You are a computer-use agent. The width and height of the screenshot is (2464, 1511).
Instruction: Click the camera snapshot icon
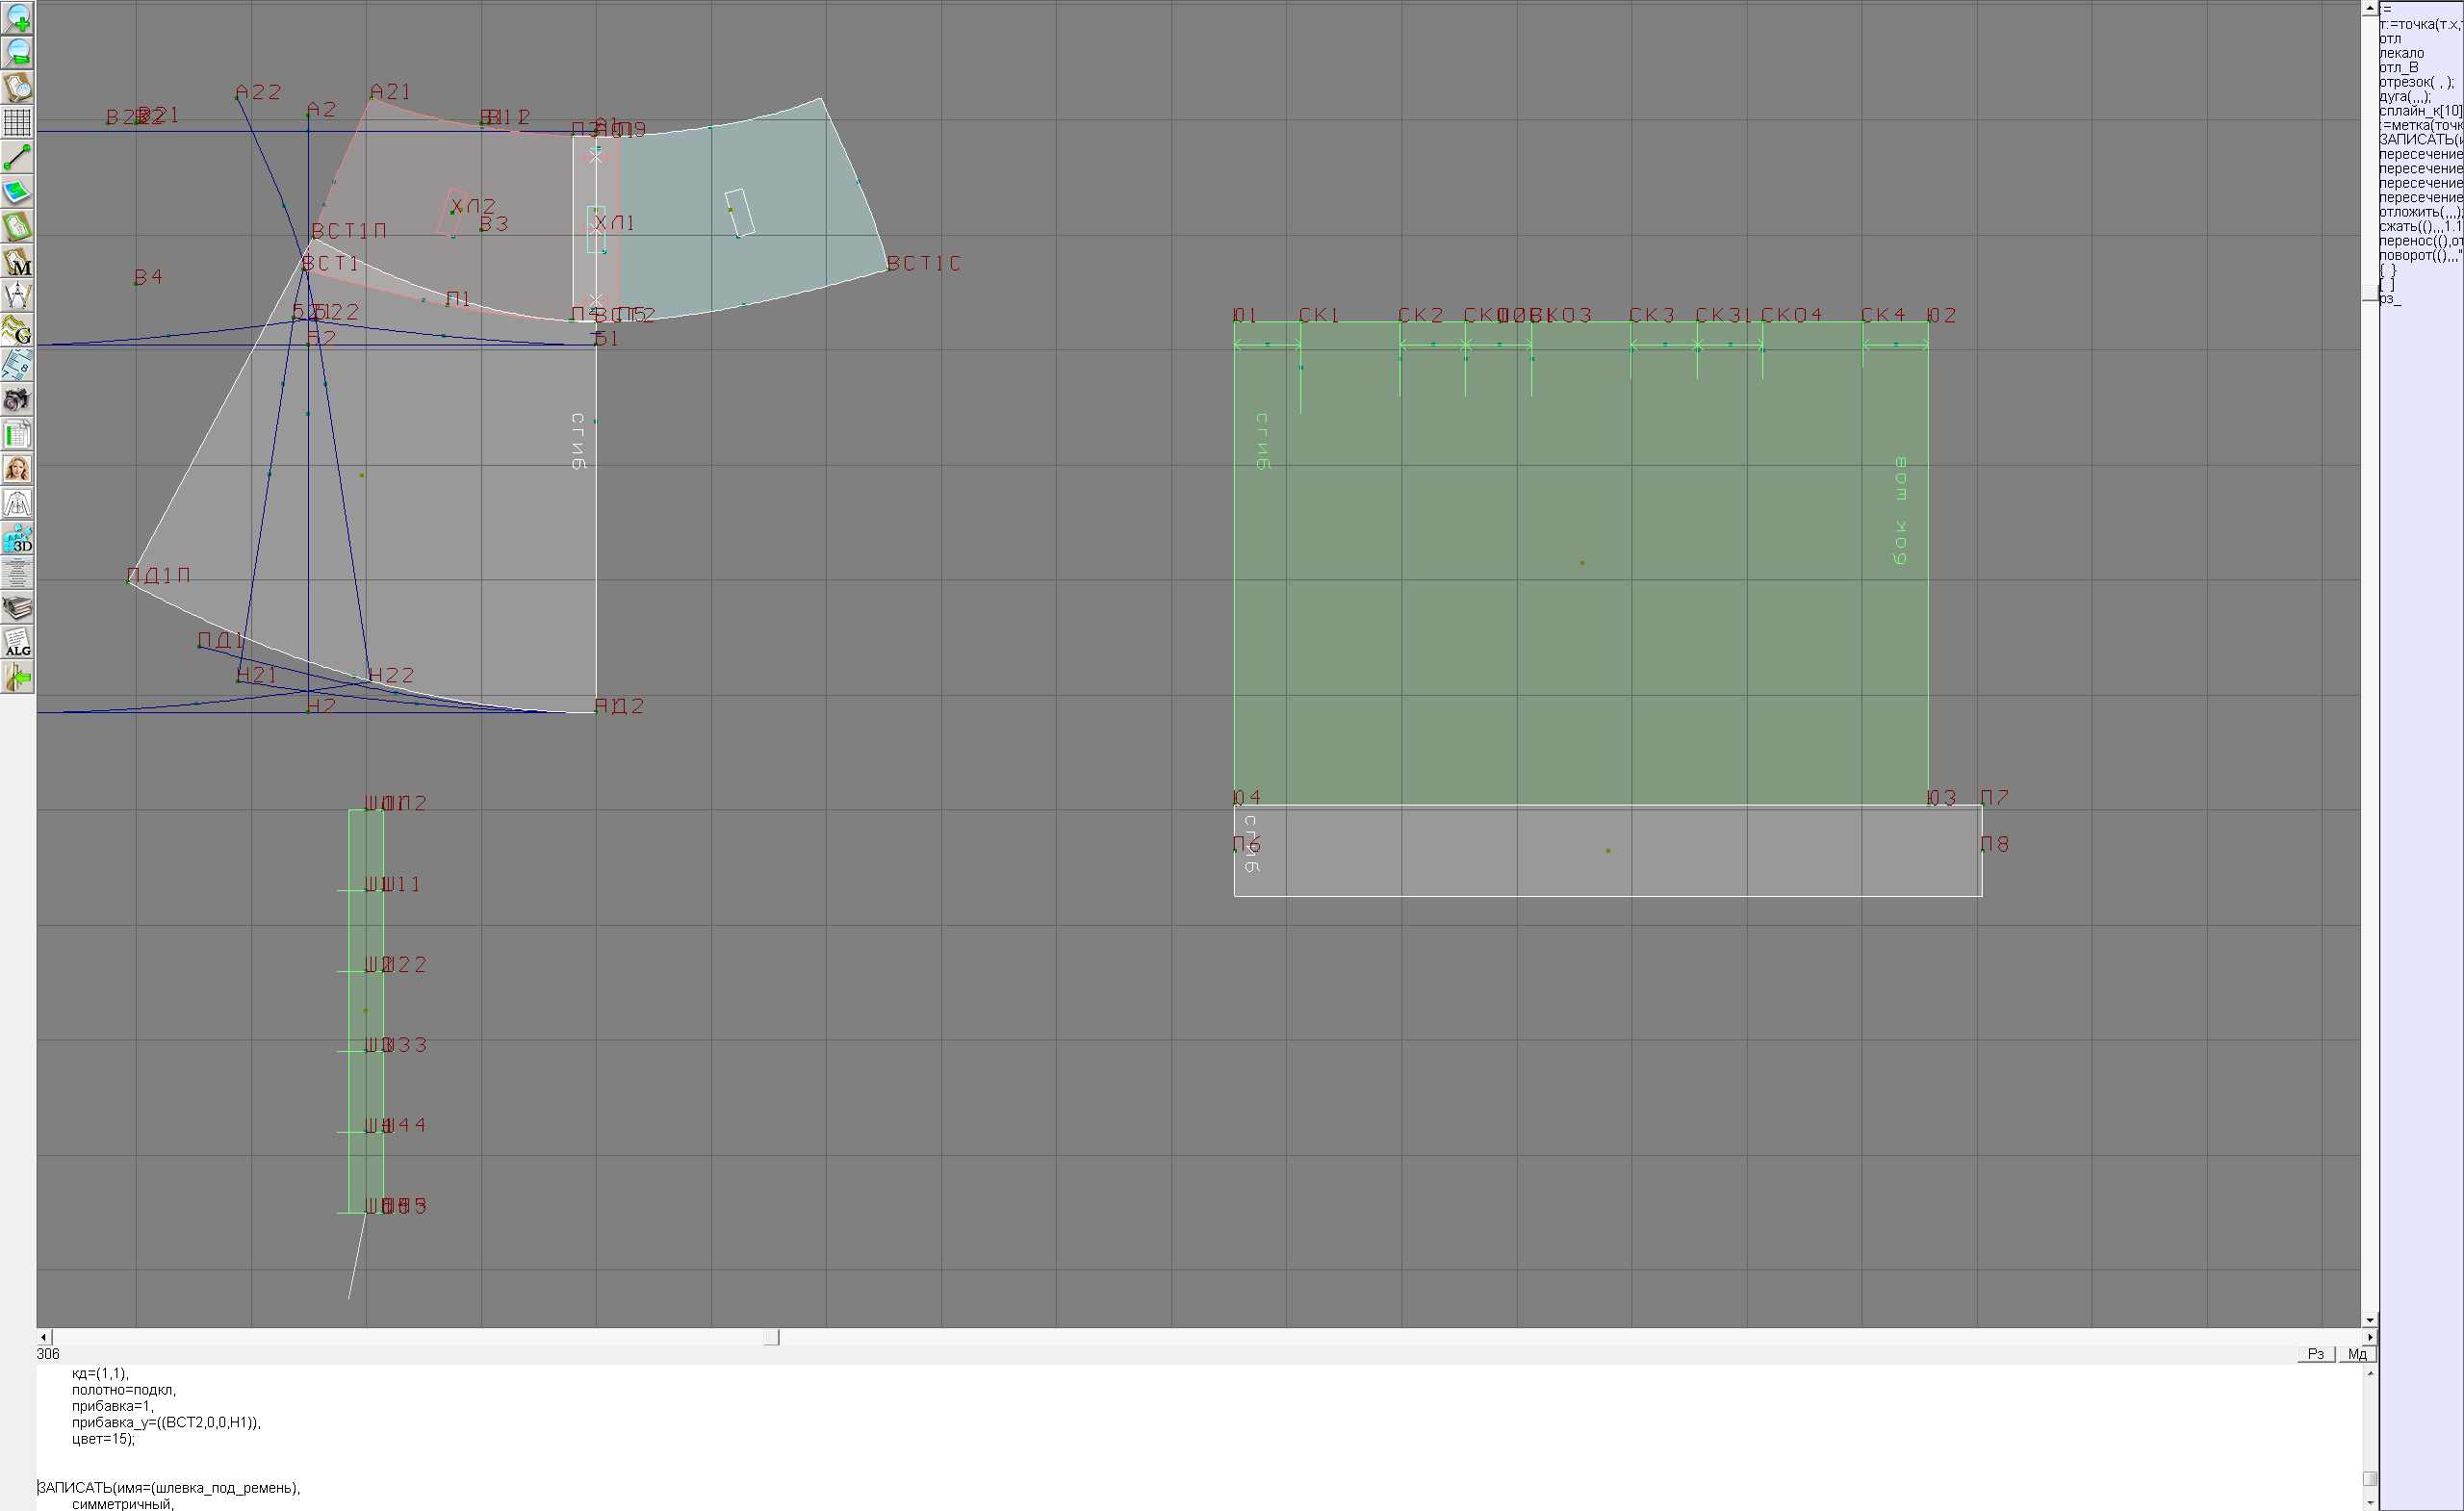coord(18,400)
